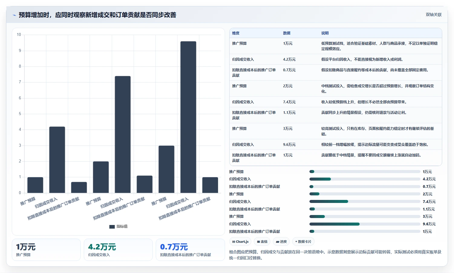This screenshot has width=454, height=273.
Task: Click the 推广预算 1万元 progress bar
Action: (365, 172)
